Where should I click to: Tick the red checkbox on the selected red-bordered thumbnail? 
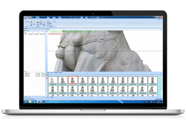point(69,77)
